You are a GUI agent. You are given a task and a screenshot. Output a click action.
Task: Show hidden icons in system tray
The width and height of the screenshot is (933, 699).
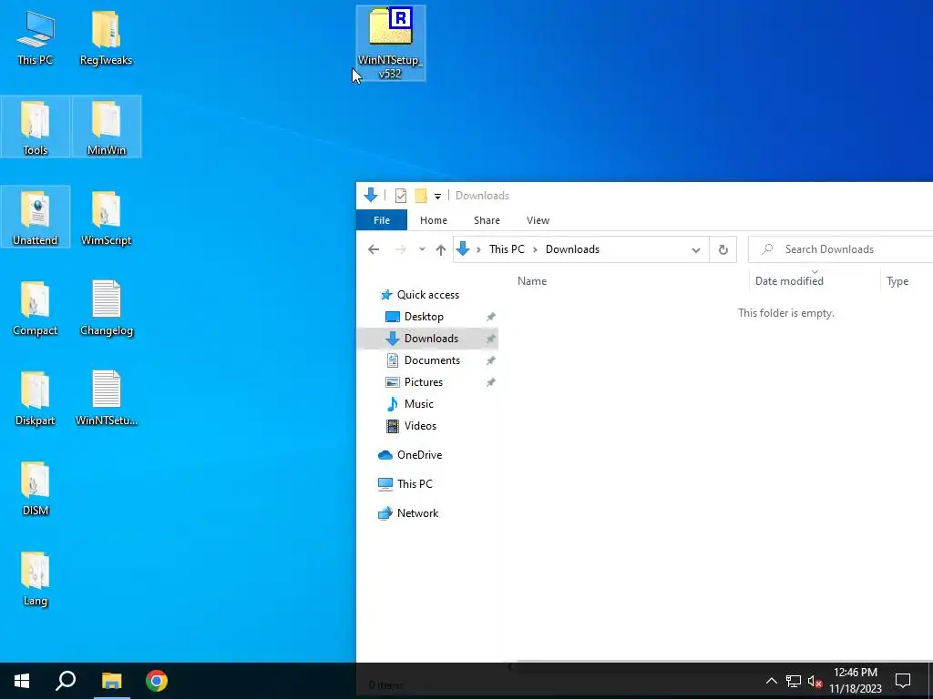coord(771,681)
